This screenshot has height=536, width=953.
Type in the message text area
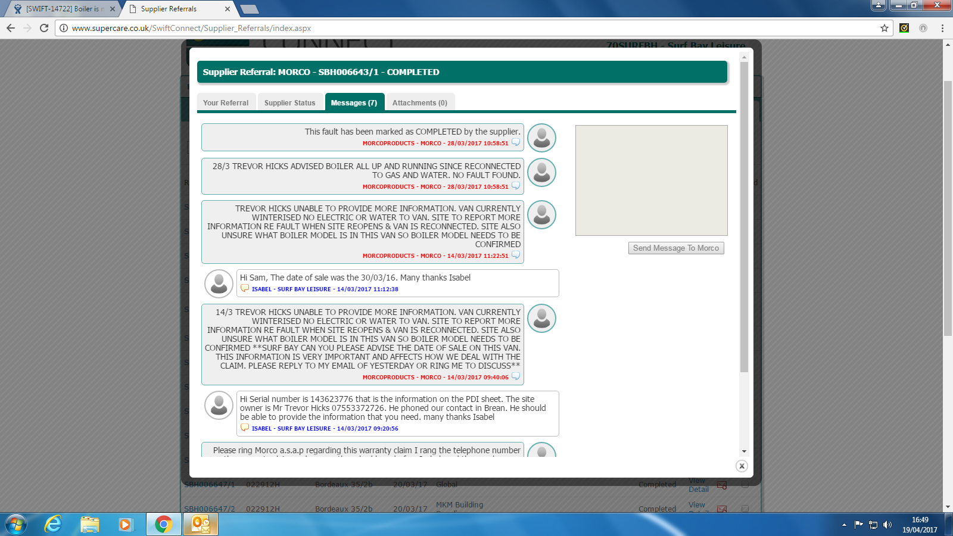click(651, 180)
